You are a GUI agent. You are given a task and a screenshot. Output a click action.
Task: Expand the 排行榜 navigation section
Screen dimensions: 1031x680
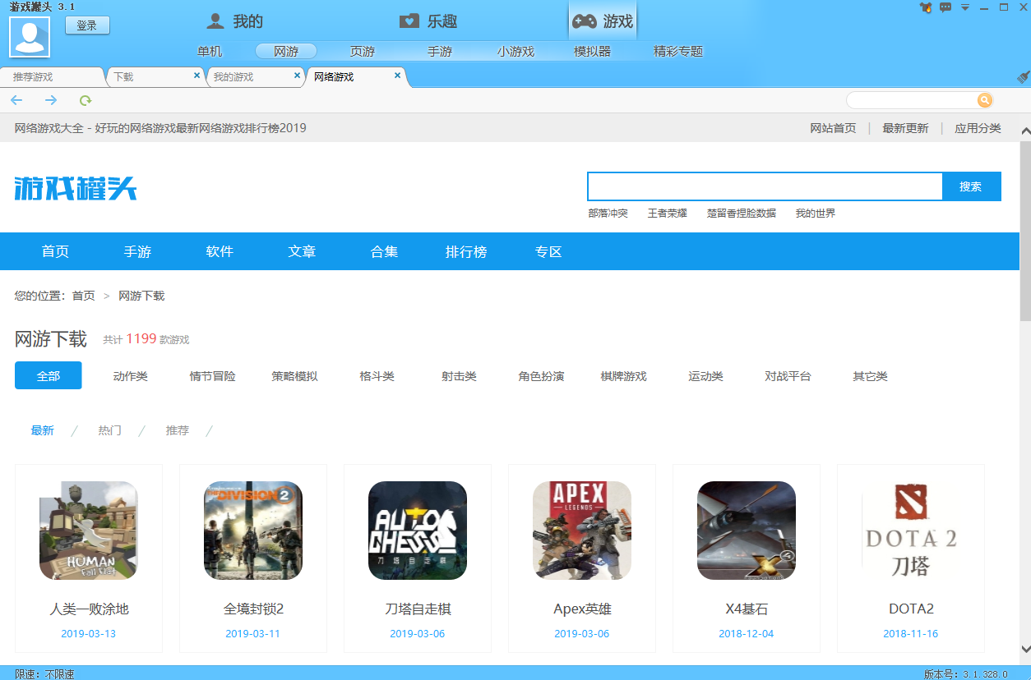click(466, 251)
